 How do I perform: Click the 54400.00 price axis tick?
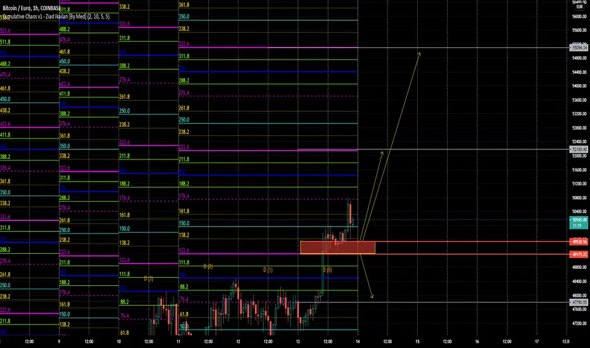pos(579,72)
